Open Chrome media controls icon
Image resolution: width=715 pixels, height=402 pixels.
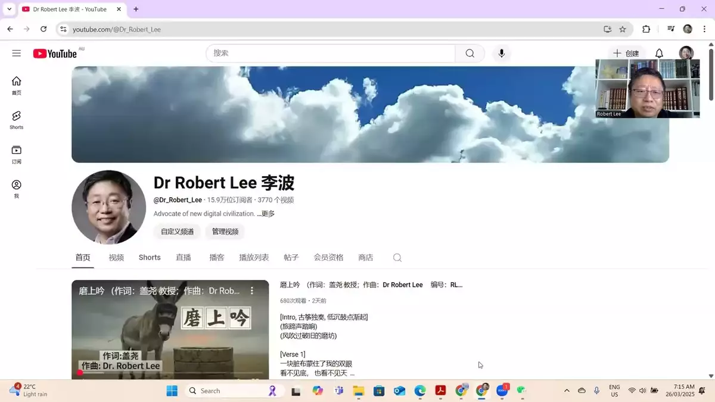(671, 29)
